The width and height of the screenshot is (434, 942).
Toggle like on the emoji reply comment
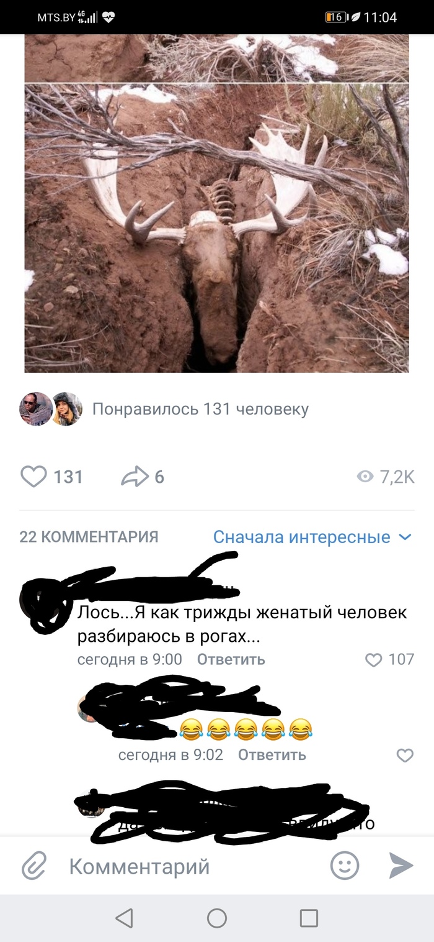[x=405, y=755]
